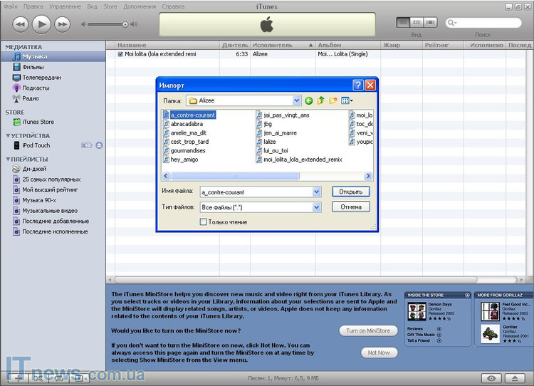Screen dimensions: 534x386
Task: Click the dialog Help question mark icon
Action: click(x=358, y=85)
